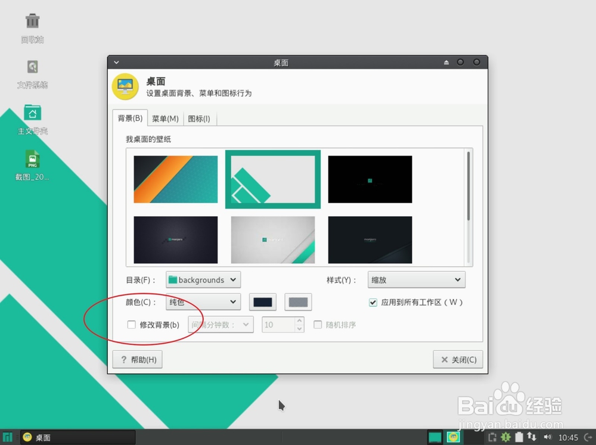Select the orange striped wallpaper thumbnail
Screen dimensions: 596x445
(x=175, y=180)
